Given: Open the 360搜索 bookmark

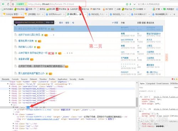Looking at the screenshot, I should (x=138, y=9).
